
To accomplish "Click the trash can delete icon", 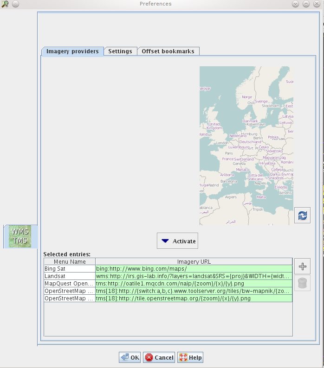I will [x=302, y=283].
